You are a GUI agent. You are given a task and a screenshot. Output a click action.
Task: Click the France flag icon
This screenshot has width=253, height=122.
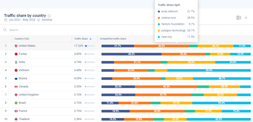[x=16, y=111]
